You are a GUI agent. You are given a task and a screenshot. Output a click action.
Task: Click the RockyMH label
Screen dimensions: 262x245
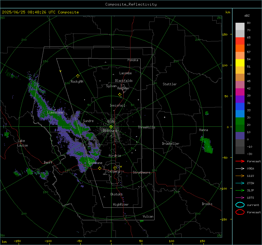click(x=77, y=82)
